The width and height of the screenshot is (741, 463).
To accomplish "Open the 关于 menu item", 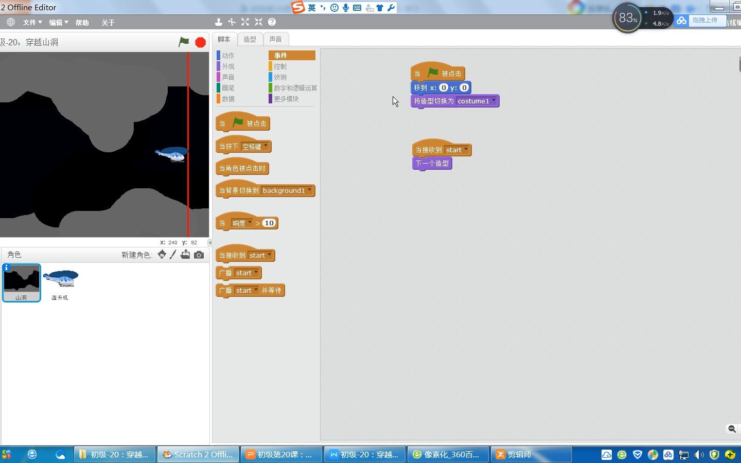I will (108, 22).
